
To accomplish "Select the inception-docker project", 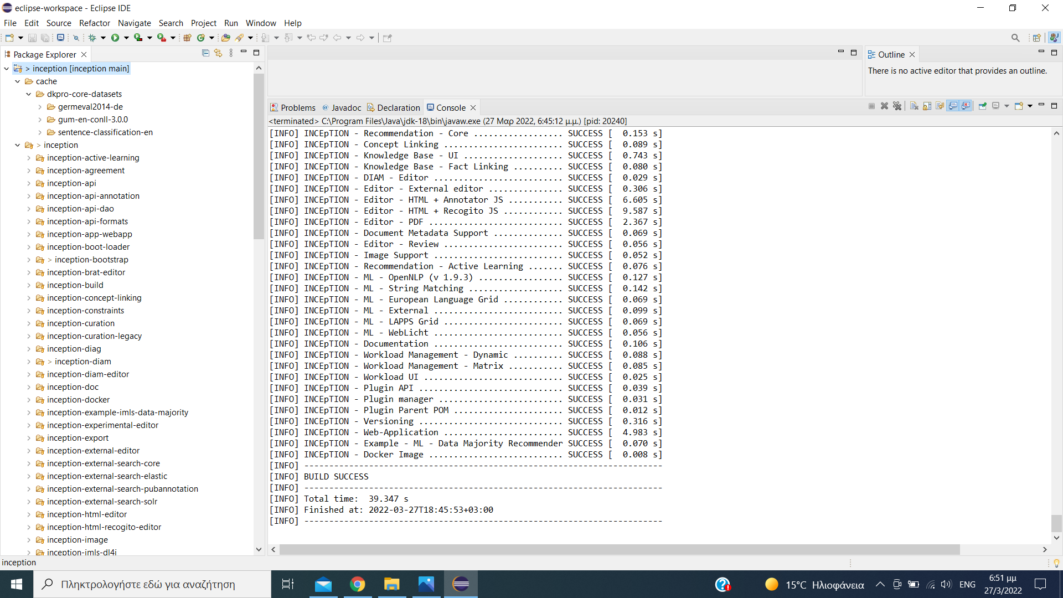I will click(x=78, y=400).
